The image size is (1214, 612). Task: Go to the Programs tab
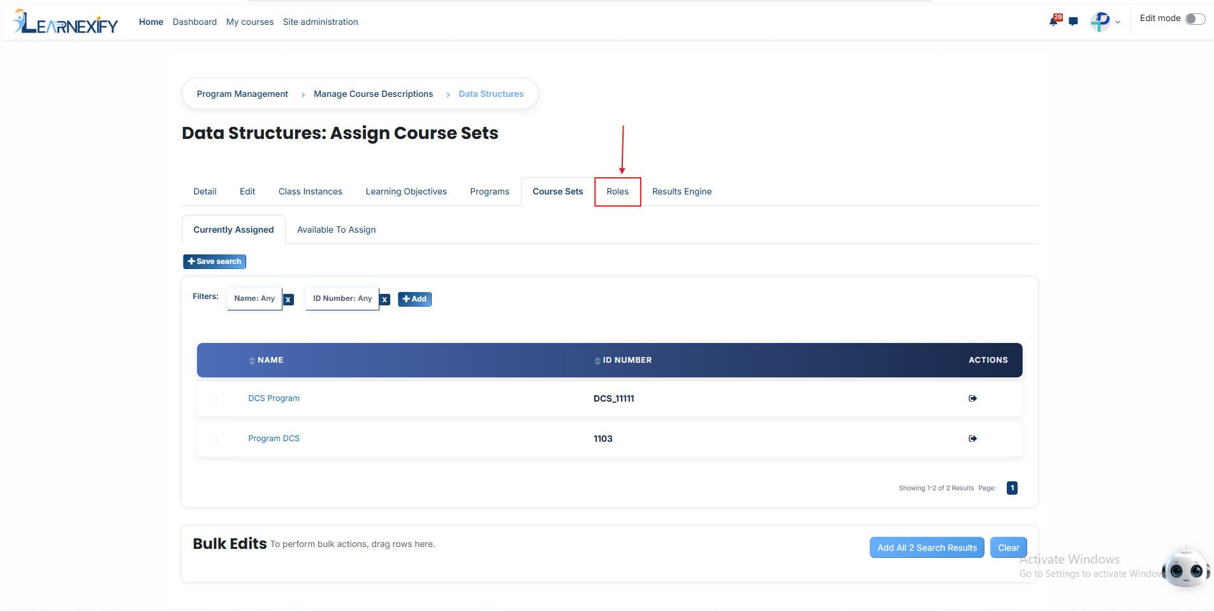490,192
